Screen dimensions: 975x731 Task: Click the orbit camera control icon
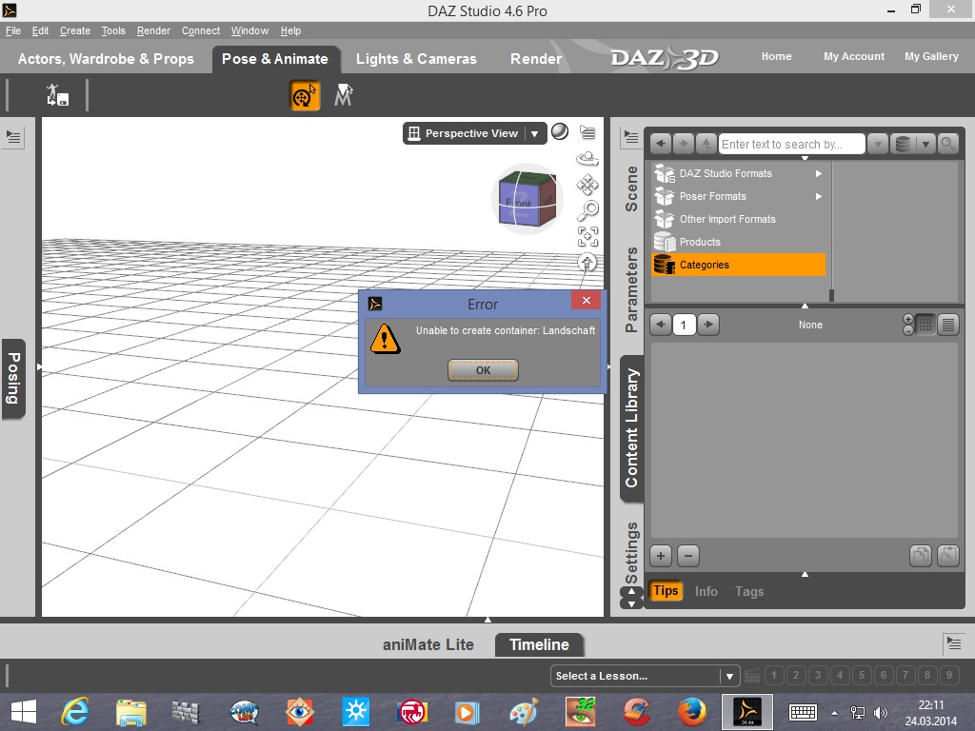pos(587,159)
